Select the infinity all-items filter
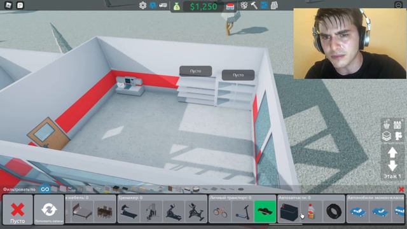Screen dimensions: 407x229 click(45, 190)
